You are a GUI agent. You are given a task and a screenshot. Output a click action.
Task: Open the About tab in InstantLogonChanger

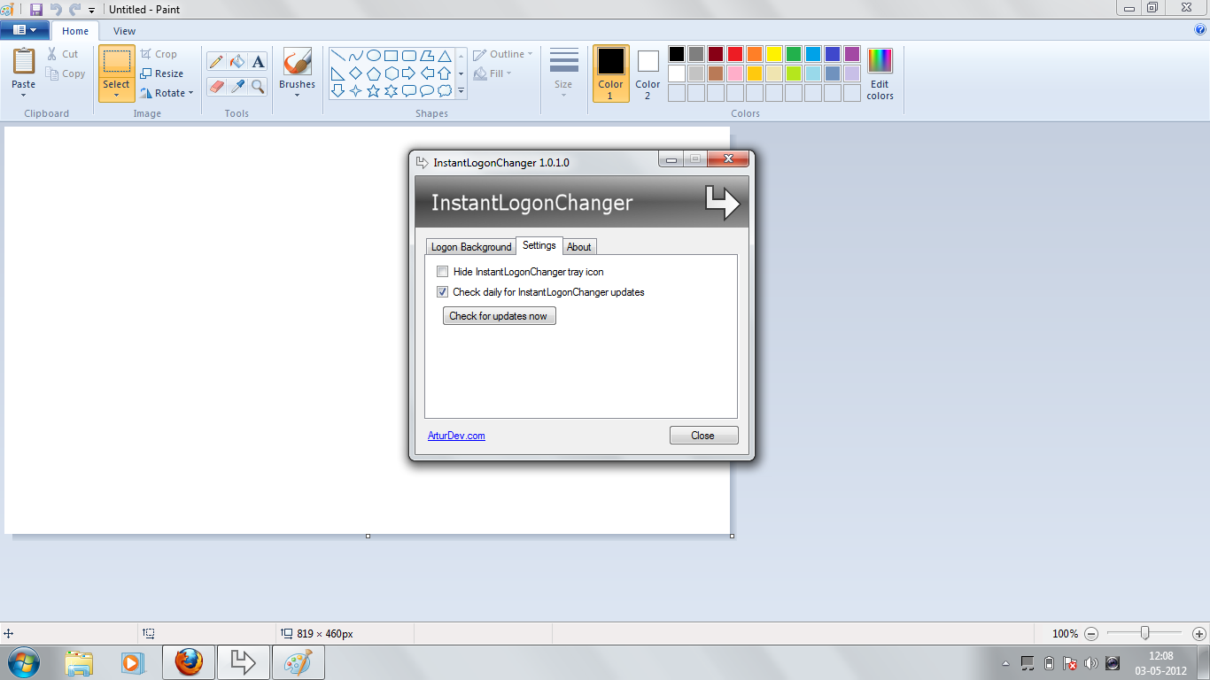579,247
